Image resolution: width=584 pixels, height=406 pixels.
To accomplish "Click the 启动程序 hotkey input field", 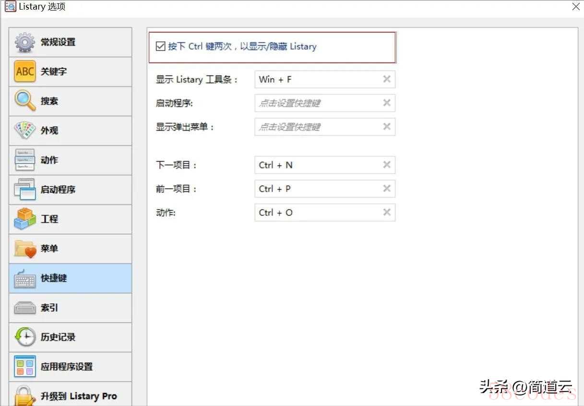I will click(x=317, y=103).
